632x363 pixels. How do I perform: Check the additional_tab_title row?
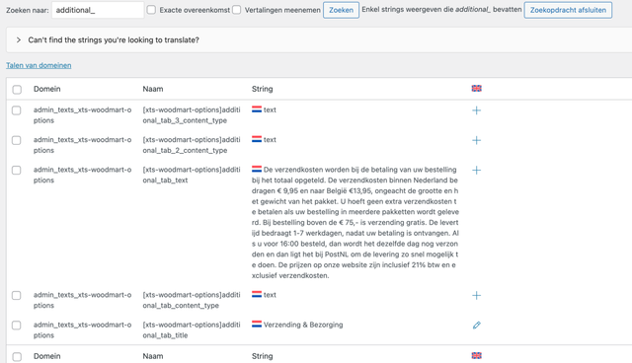pos(17,326)
